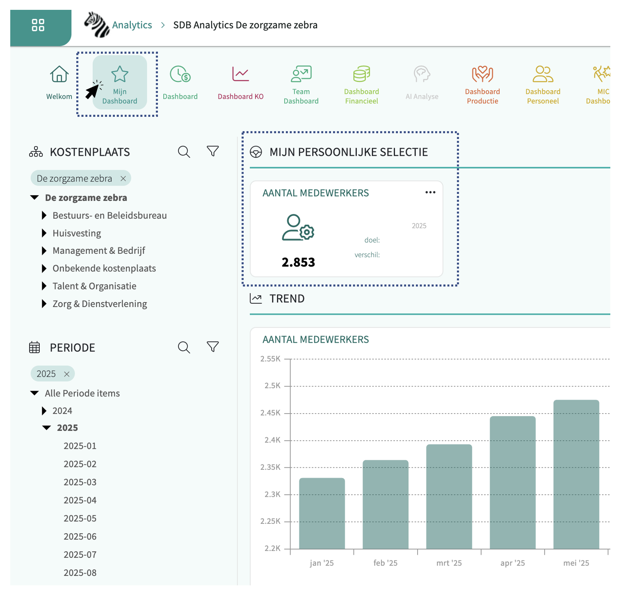The width and height of the screenshot is (621, 596).
Task: Open the Team Dashboard icon
Action: point(301,75)
